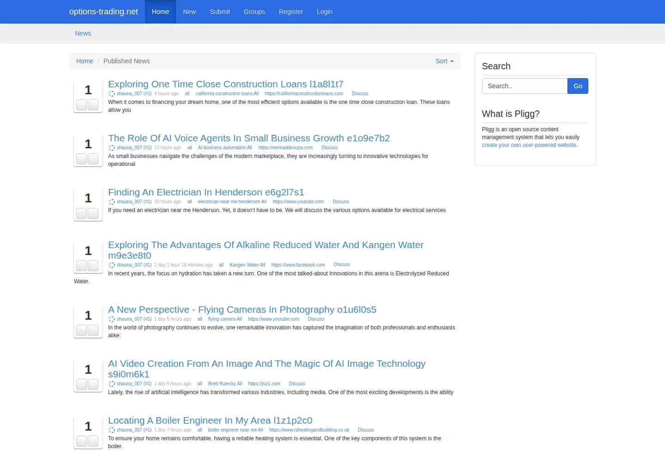Click author avatar icon on Henderson Electrician story
Viewport: 665px width, 462px height.
(x=112, y=202)
